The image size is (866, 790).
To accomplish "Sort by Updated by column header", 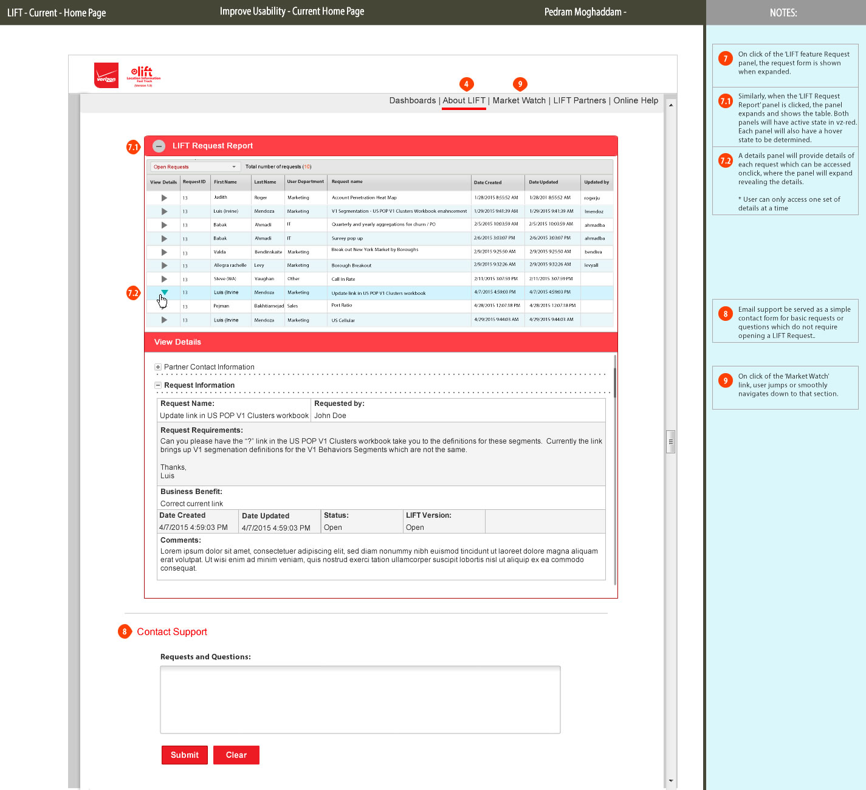I will pyautogui.click(x=597, y=182).
